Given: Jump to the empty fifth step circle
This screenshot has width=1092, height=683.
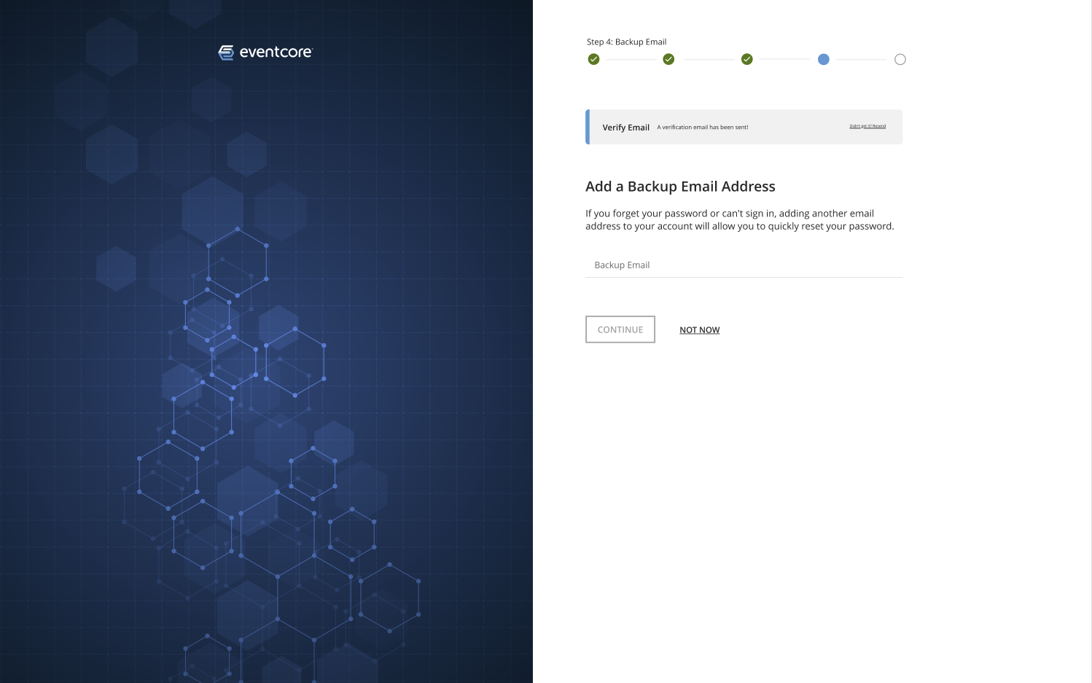Looking at the screenshot, I should pos(900,59).
